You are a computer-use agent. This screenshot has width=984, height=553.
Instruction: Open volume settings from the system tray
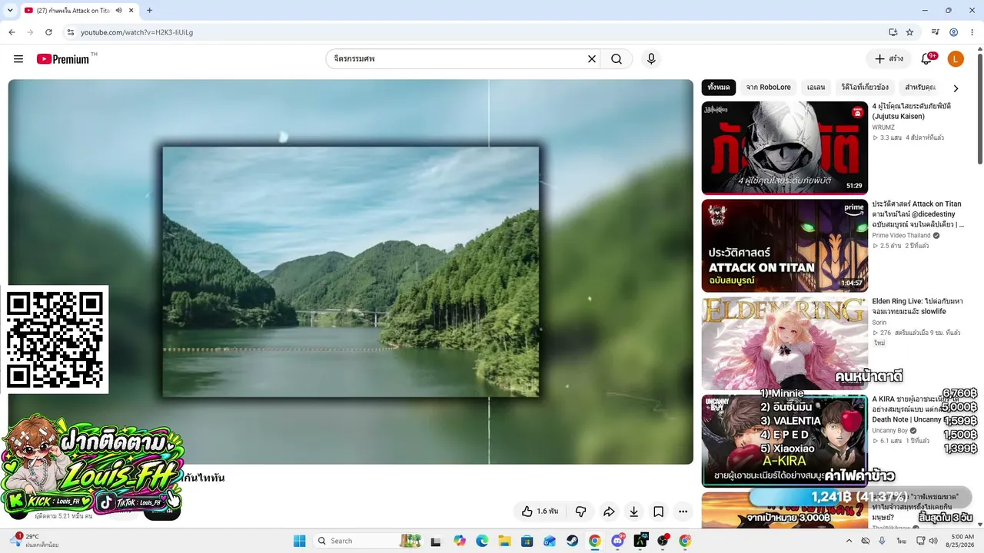pos(932,541)
